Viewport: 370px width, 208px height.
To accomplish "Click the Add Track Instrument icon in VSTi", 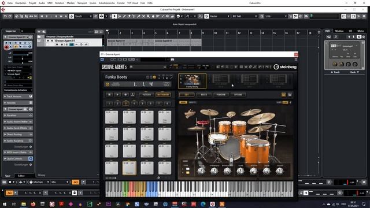I will click(x=329, y=37).
